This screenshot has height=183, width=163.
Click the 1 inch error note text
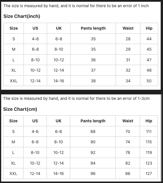(76, 6)
